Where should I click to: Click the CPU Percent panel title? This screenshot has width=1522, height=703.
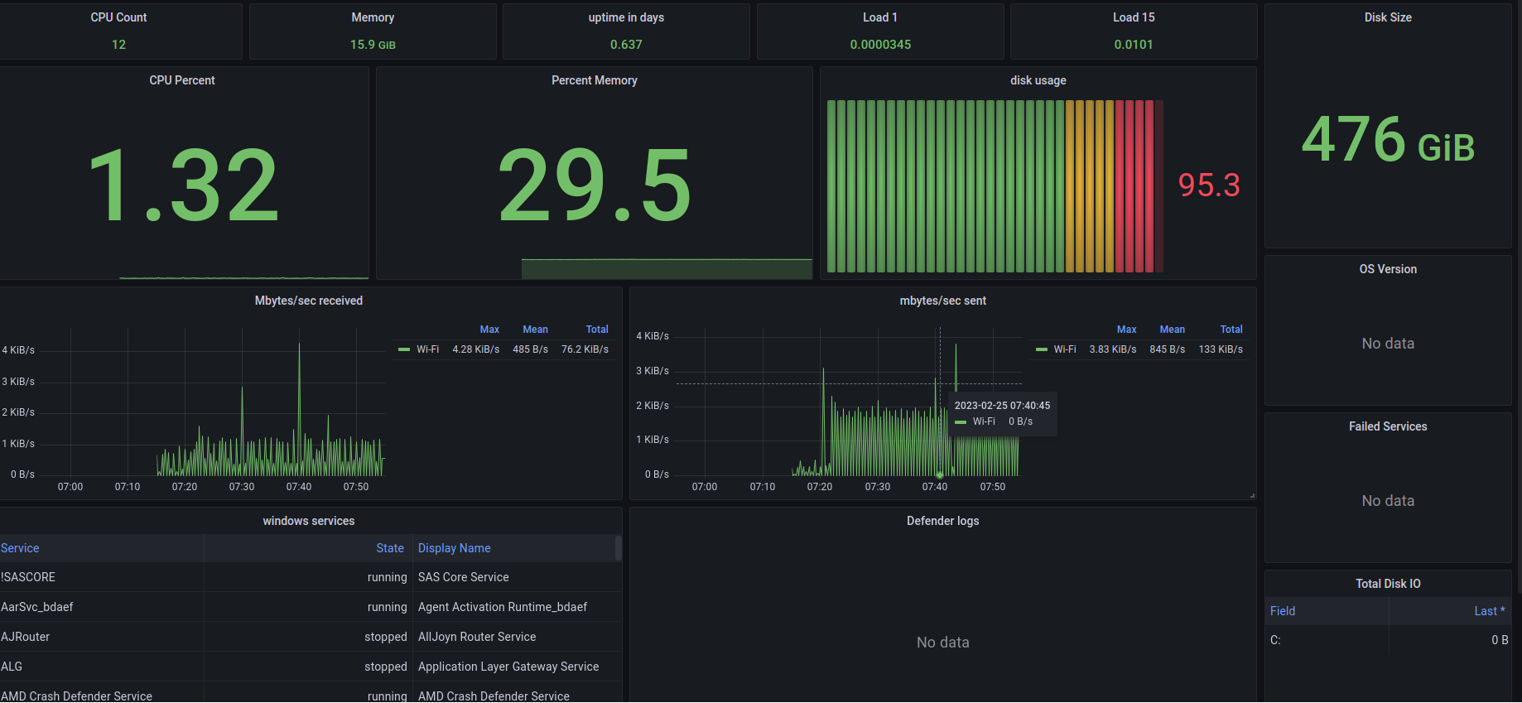(182, 80)
